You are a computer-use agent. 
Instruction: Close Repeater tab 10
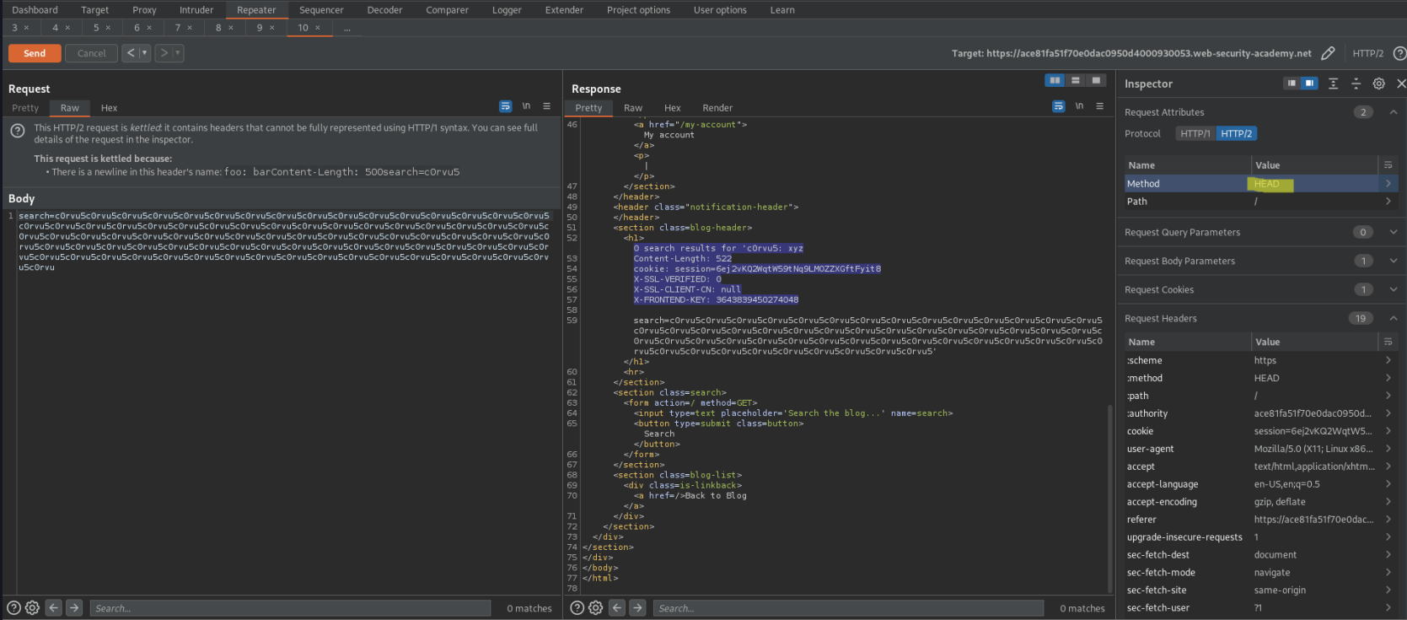(x=318, y=28)
